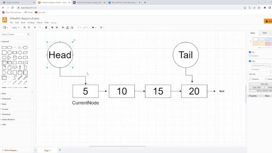The height and width of the screenshot is (153, 272).
Task: Select the bidirectional arrow shape
Action: pyautogui.click(x=20, y=77)
